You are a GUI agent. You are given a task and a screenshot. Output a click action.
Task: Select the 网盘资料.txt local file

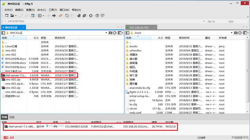coord(40,96)
